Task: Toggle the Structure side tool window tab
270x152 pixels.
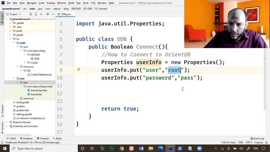Action: pos(2,111)
